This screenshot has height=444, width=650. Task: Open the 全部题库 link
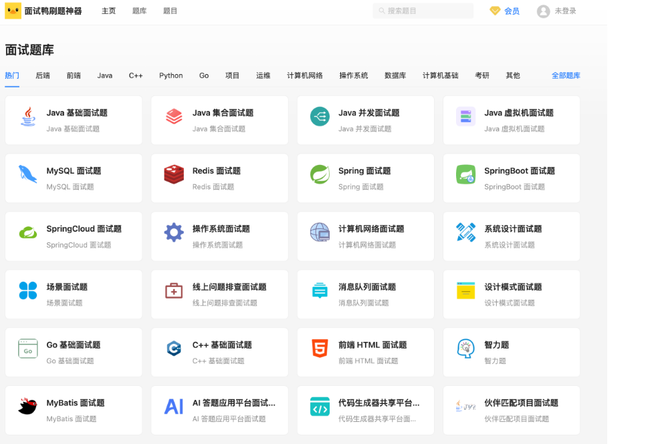point(566,75)
